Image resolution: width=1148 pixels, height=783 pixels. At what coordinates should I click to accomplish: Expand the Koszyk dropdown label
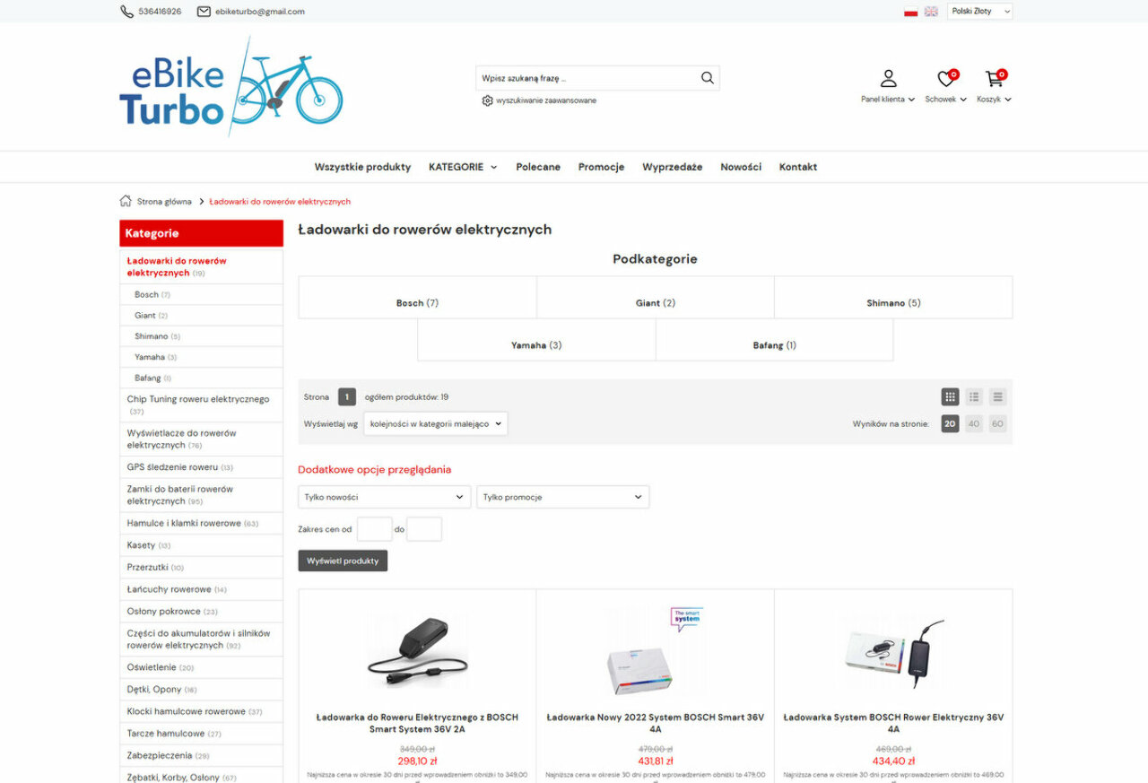click(x=994, y=100)
